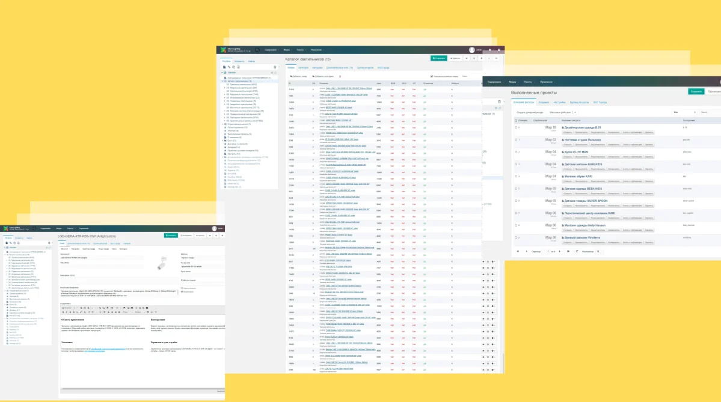Click the new document icon in the catalog tree toolbar
This screenshot has height=402, width=721.
224,67
